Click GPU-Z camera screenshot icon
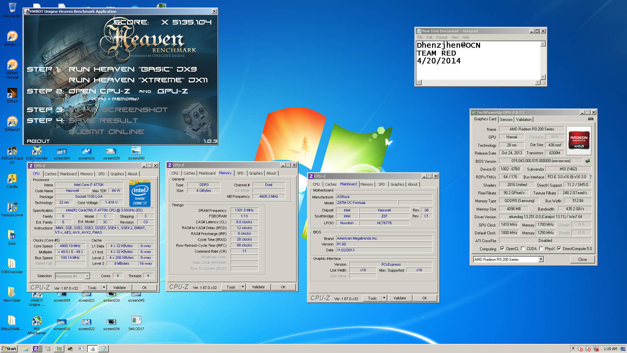Viewport: 627px width, 353px height. pos(590,119)
